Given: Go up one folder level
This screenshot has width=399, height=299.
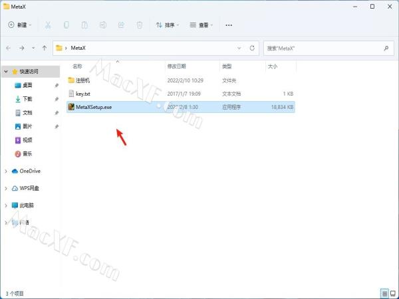Looking at the screenshot, I should [45, 48].
